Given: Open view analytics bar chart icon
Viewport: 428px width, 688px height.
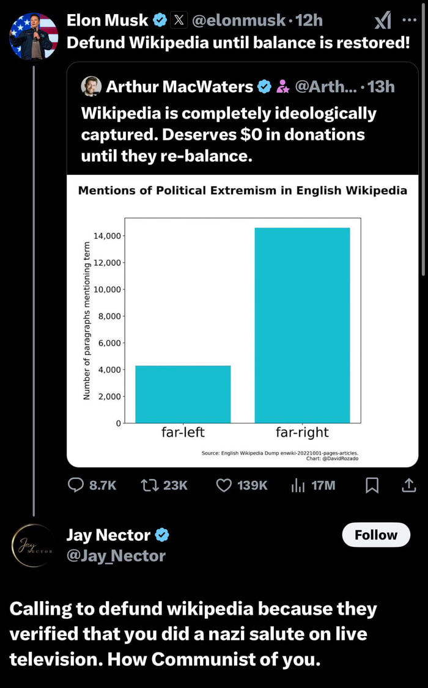Looking at the screenshot, I should click(298, 485).
